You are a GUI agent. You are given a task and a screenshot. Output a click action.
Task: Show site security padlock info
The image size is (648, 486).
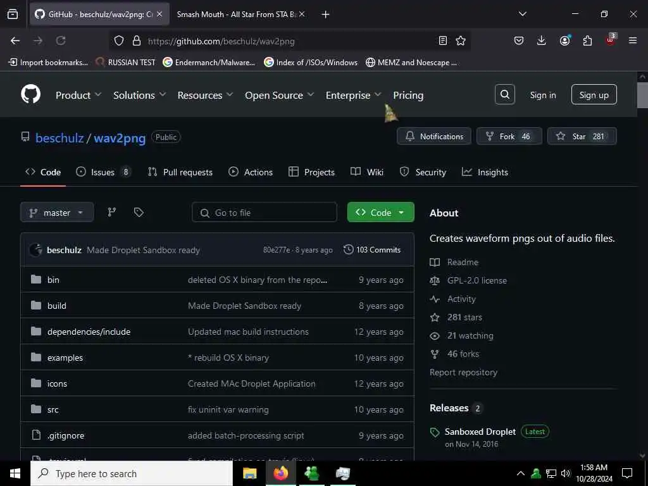point(137,40)
